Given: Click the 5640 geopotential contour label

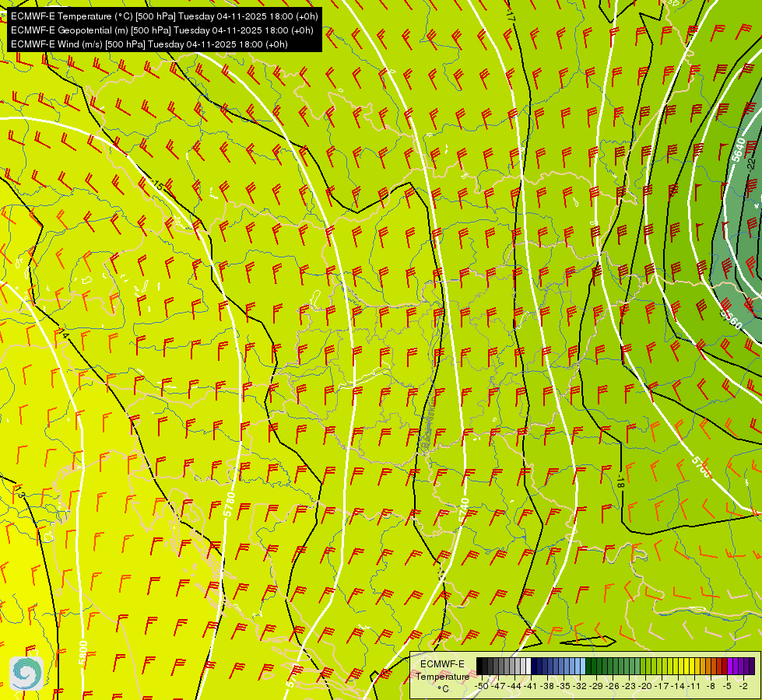Looking at the screenshot, I should (738, 150).
